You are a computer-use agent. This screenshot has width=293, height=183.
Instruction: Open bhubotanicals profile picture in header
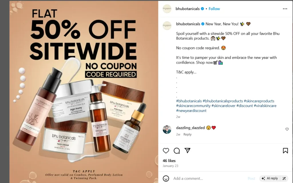pyautogui.click(x=167, y=9)
